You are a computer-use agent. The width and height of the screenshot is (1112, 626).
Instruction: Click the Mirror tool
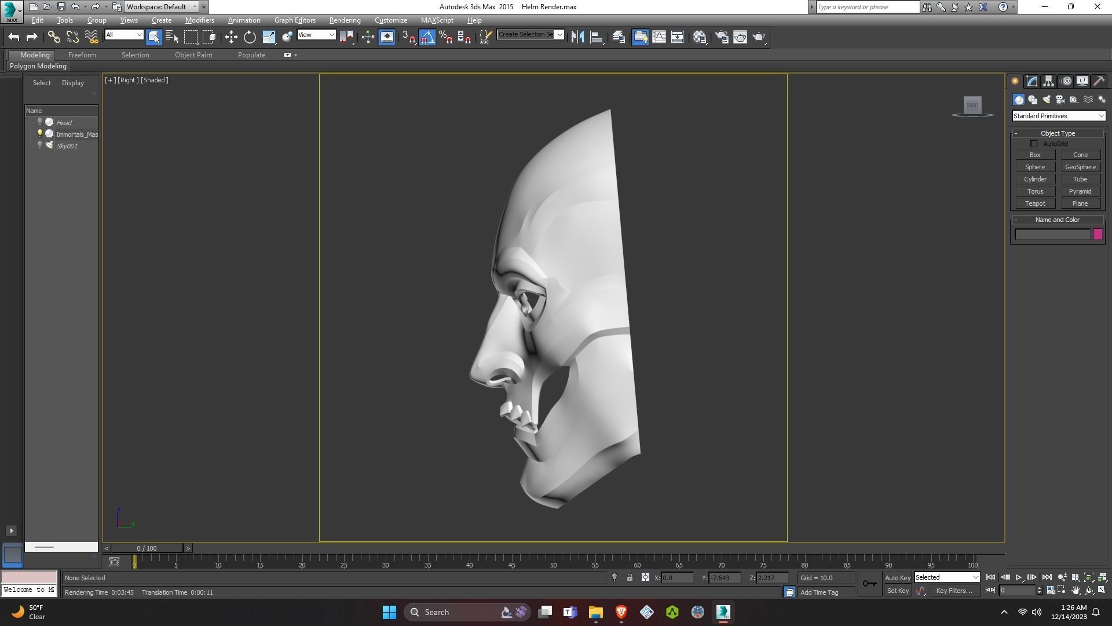click(577, 37)
